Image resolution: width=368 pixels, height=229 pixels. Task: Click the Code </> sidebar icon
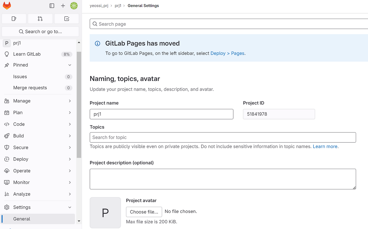[x=7, y=124]
